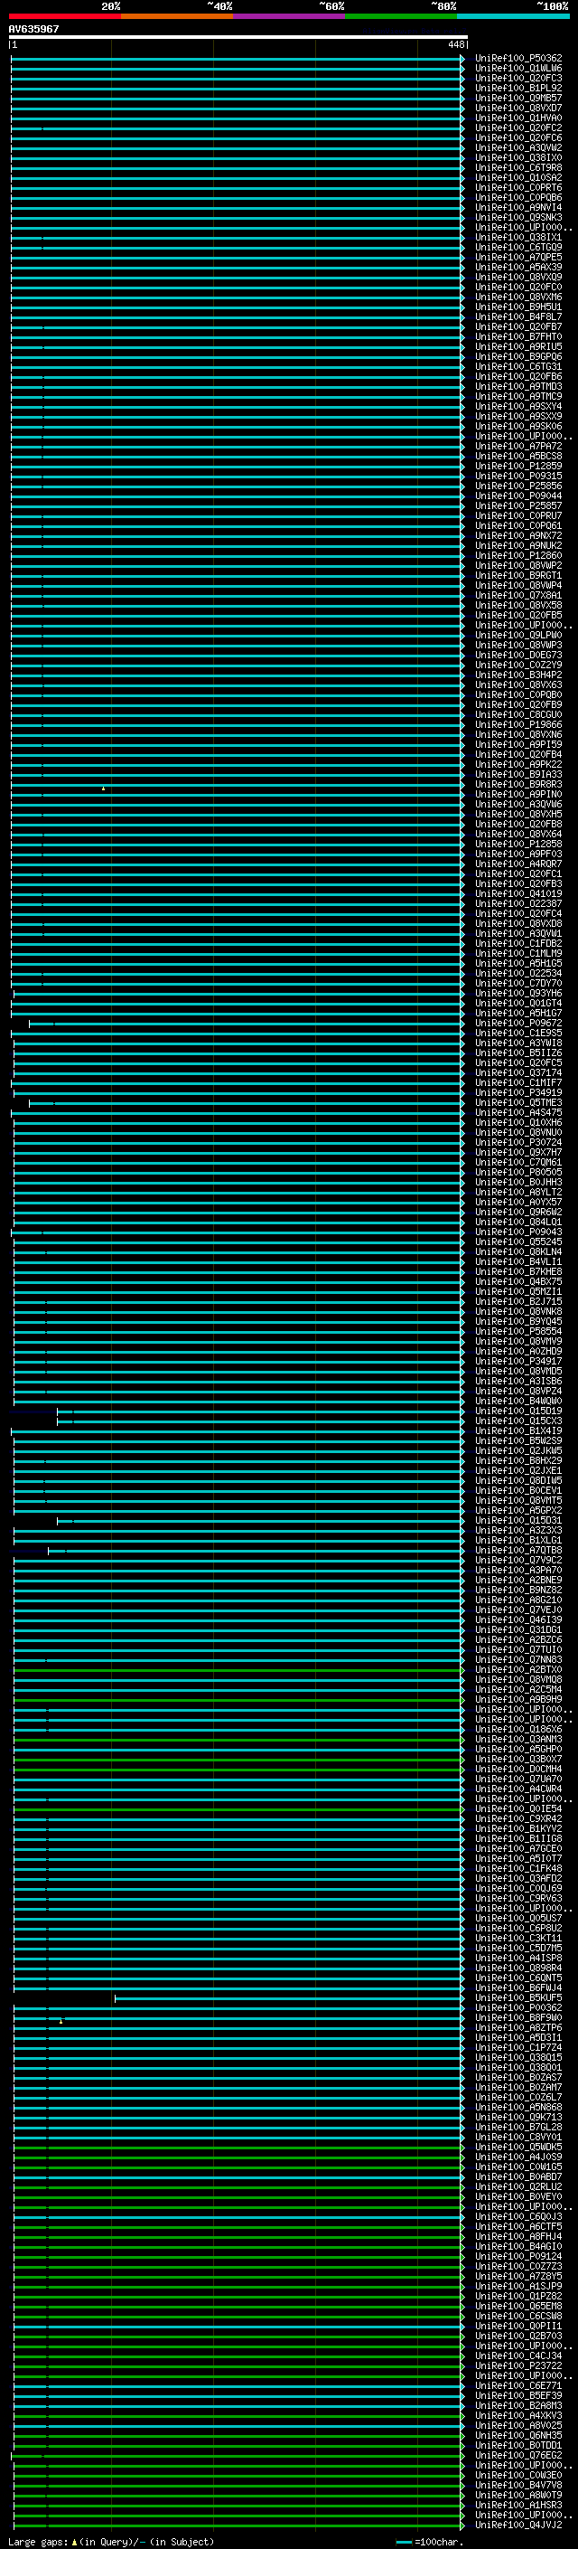The image size is (578, 2549).
Task: Select UniRef100_C0PRT6 entry
Action: tap(518, 188)
